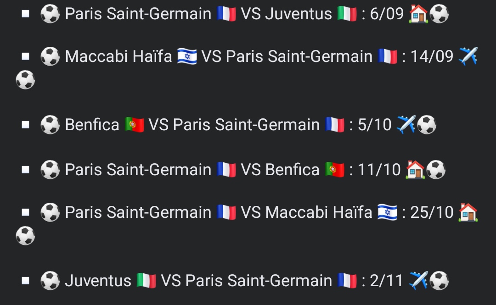Click the Italian flag in the 6/09 match

(347, 14)
